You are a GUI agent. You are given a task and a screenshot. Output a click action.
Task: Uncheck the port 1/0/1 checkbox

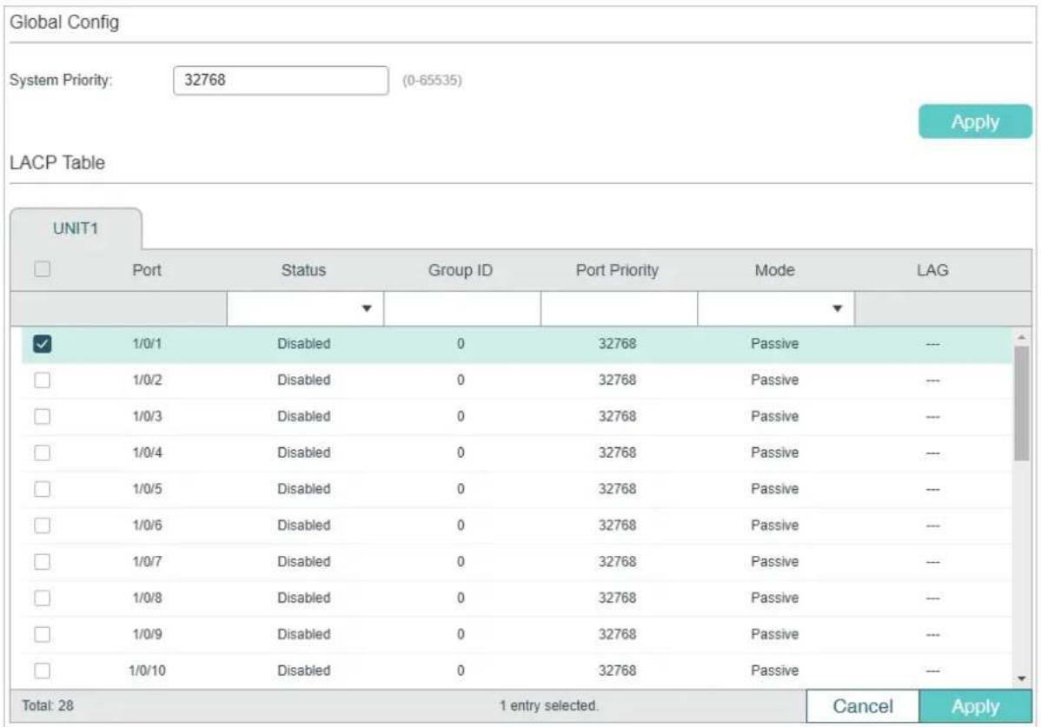pyautogui.click(x=42, y=344)
